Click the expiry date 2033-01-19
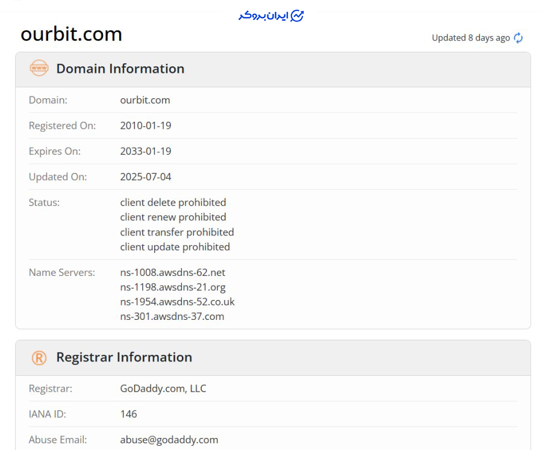The height and width of the screenshot is (450, 542). (146, 151)
